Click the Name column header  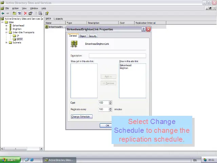click(55, 23)
